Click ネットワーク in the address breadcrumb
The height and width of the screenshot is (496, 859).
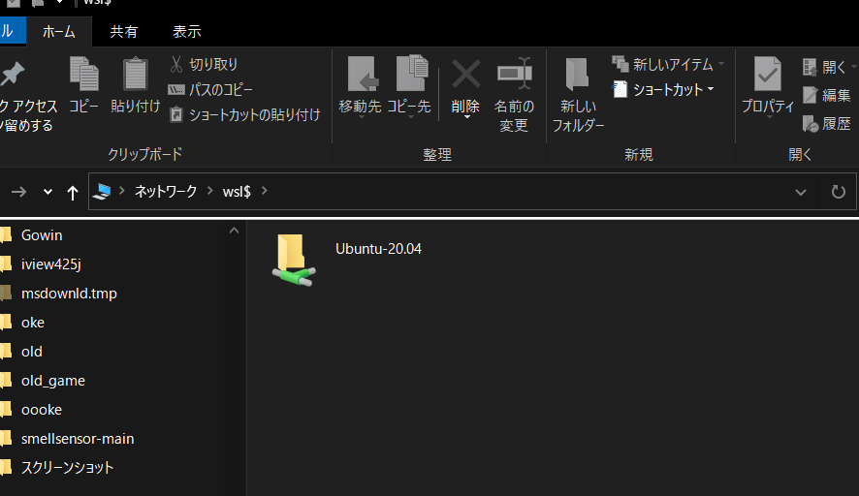point(166,191)
